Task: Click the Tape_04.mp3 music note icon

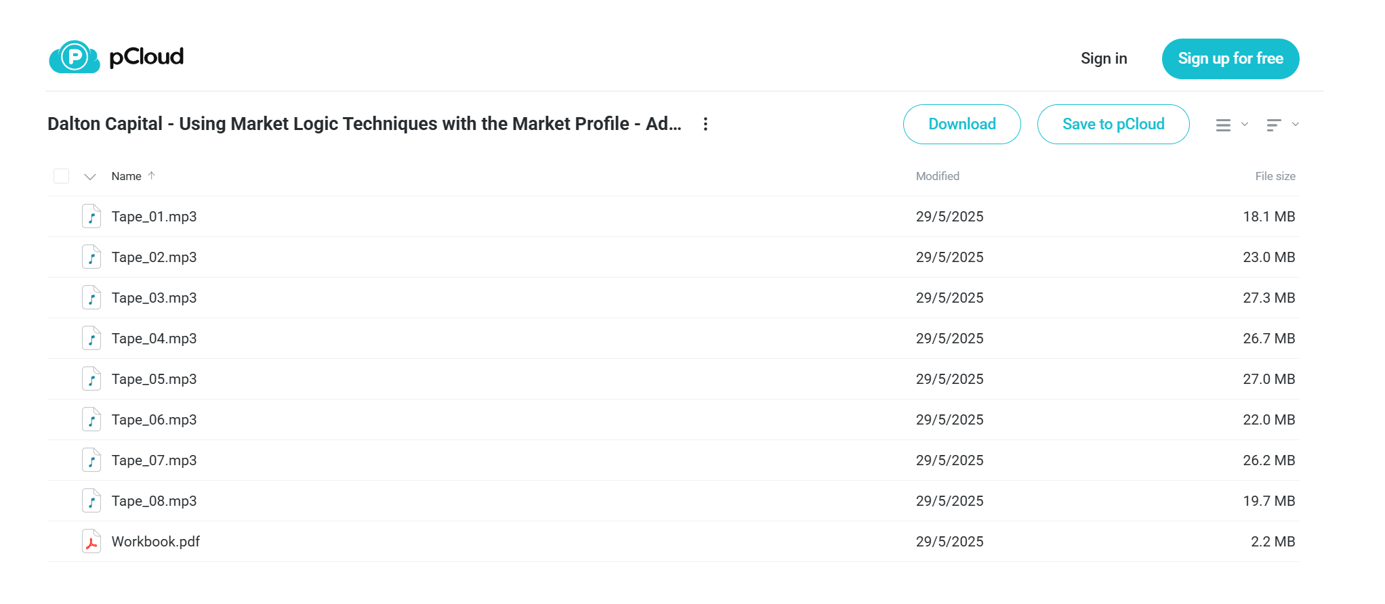Action: point(91,339)
